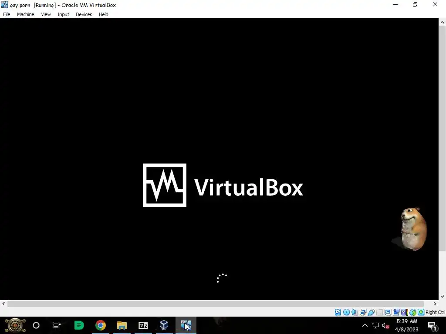The image size is (446, 334).
Task: Click the running VM taskbar icon
Action: [x=186, y=325]
